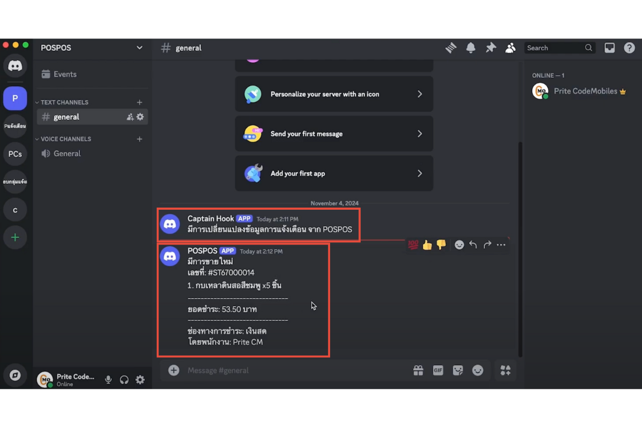Image resolution: width=642 pixels, height=428 pixels.
Task: Join the General voice channel
Action: (x=67, y=154)
